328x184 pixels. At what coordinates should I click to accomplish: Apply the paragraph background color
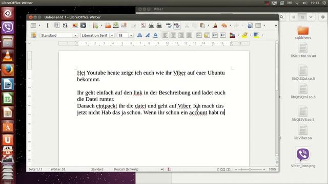click(256, 35)
